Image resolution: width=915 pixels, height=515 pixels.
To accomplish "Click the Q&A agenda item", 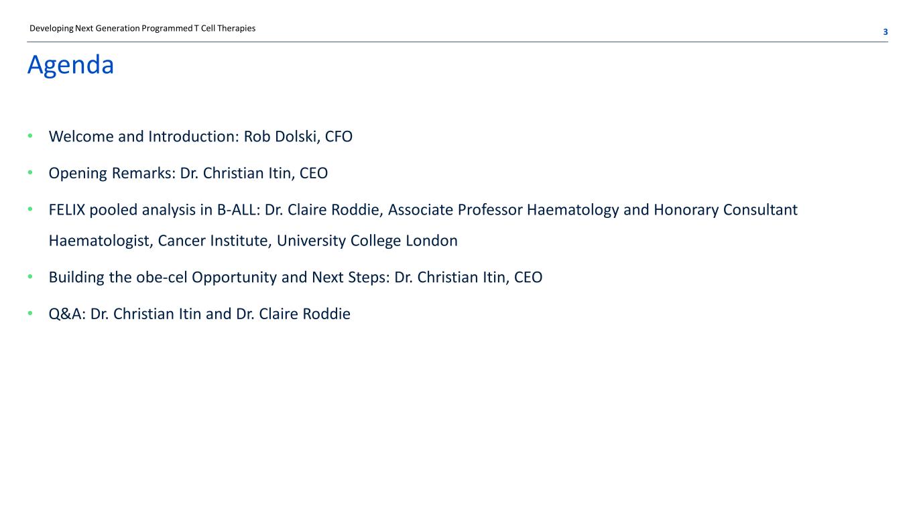I will (66, 314).
